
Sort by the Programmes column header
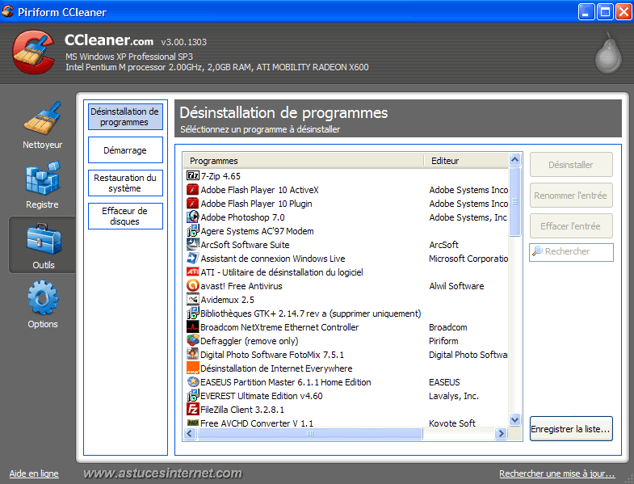pos(303,161)
